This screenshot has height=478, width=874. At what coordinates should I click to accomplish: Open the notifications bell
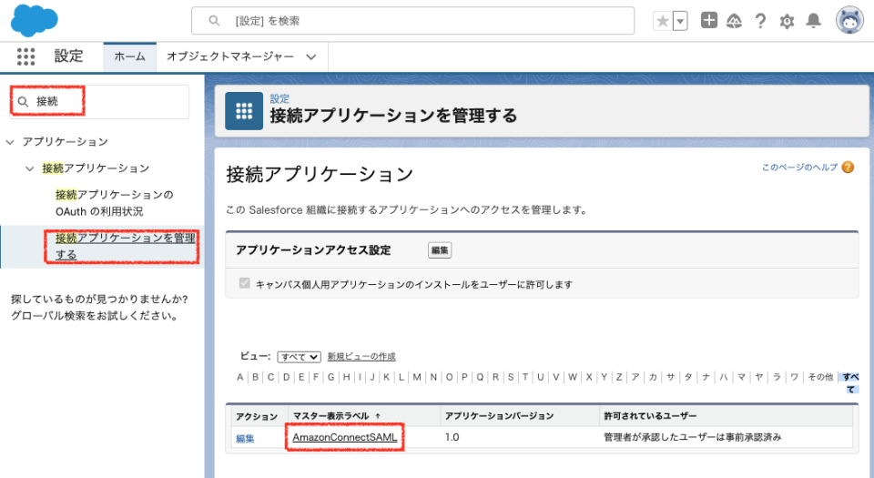point(813,21)
